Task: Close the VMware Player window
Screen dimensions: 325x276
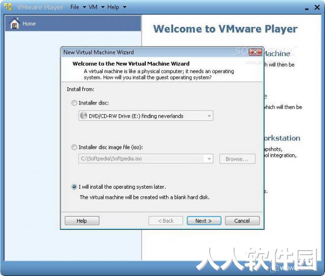Action: [x=317, y=8]
